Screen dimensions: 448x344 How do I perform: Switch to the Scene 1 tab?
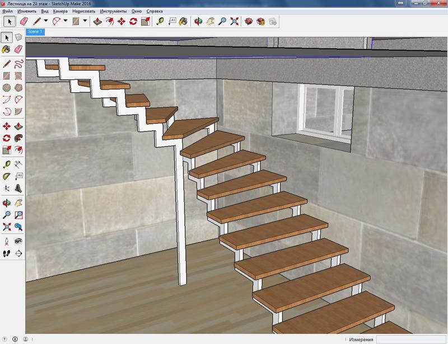coord(35,32)
